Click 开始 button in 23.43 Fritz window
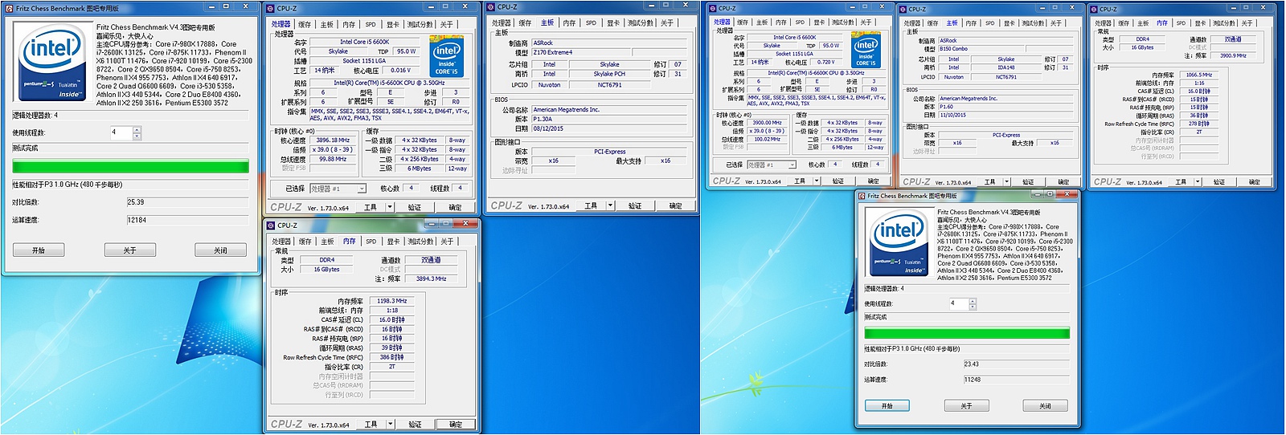1286x435 pixels. pos(887,405)
